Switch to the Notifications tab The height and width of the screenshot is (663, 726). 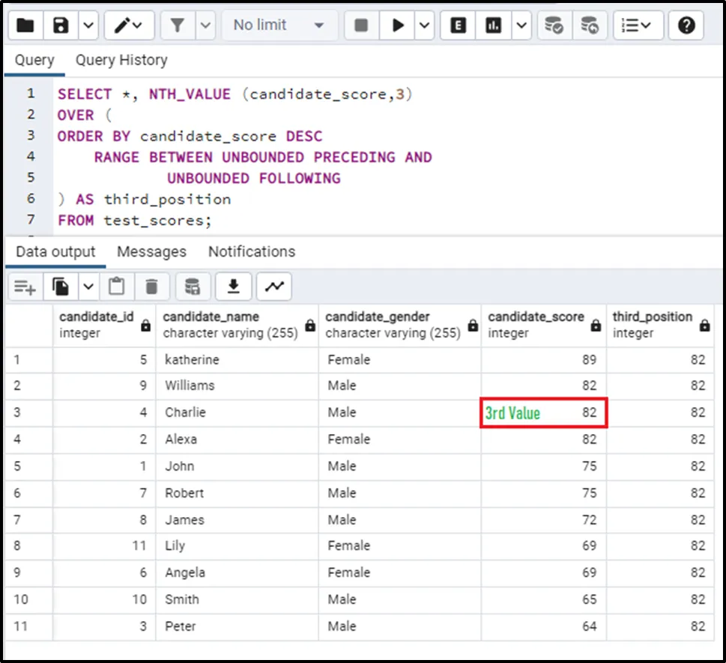[252, 251]
